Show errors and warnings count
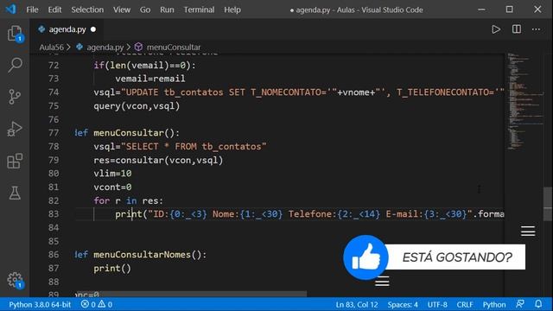The width and height of the screenshot is (553, 311). [97, 304]
